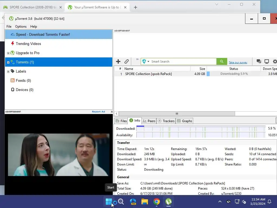Switch to the Trackers tab
This screenshot has height=208, width=277.
click(x=166, y=121)
